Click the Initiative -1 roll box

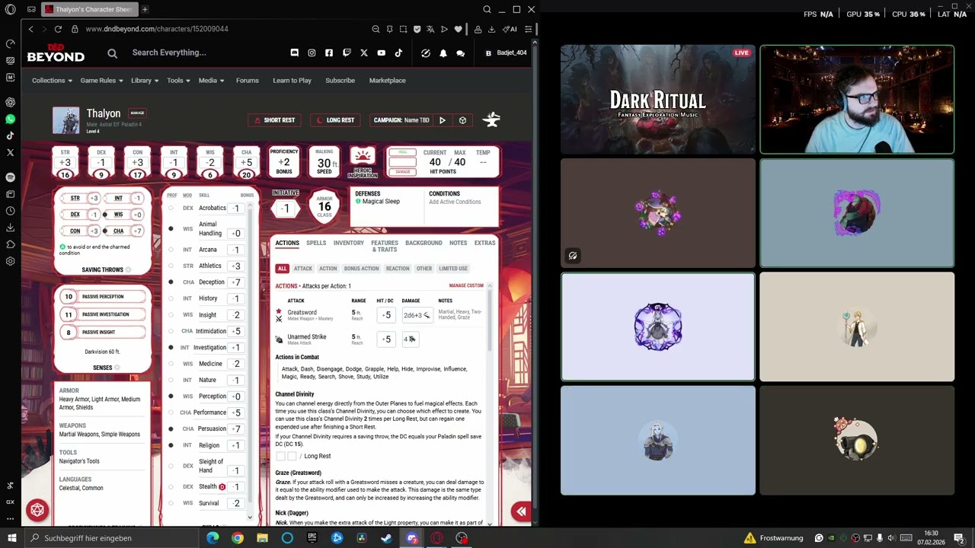tap(286, 208)
